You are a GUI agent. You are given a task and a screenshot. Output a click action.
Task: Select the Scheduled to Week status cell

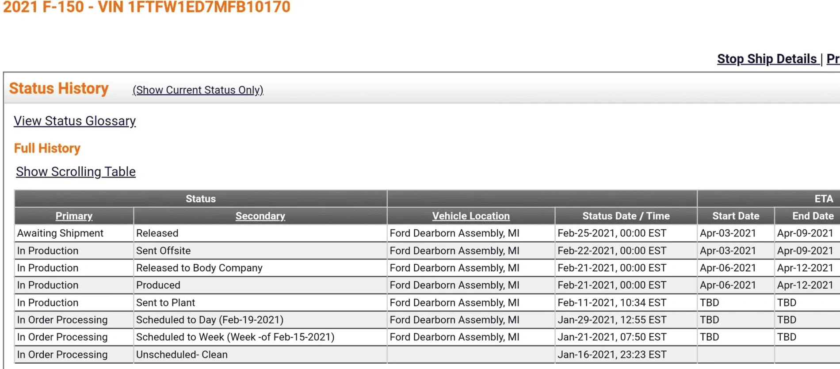point(235,337)
